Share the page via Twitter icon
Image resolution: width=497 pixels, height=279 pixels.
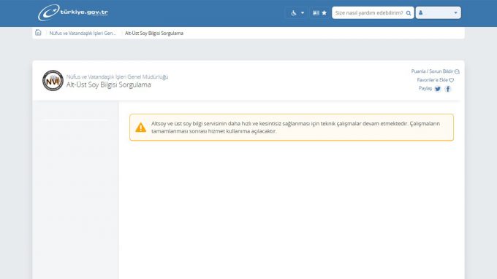438,89
